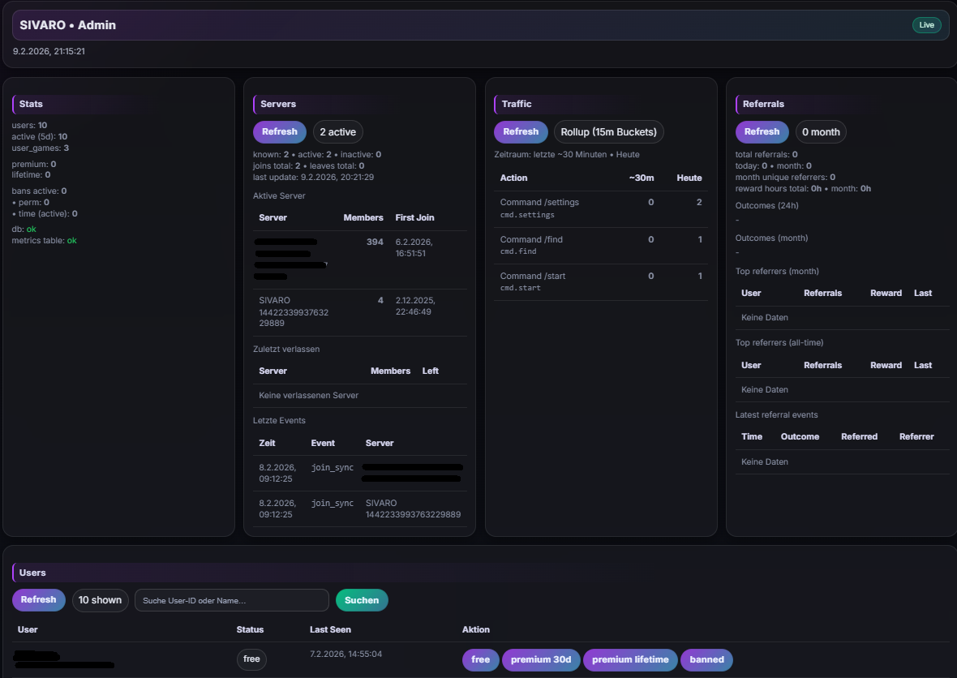Image resolution: width=957 pixels, height=678 pixels.
Task: Click Refresh in the Servers panel
Action: click(x=279, y=131)
